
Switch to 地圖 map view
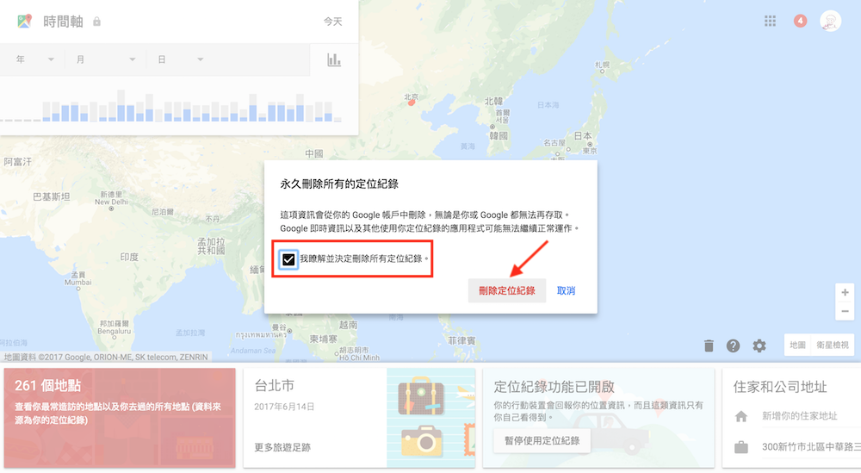(797, 345)
